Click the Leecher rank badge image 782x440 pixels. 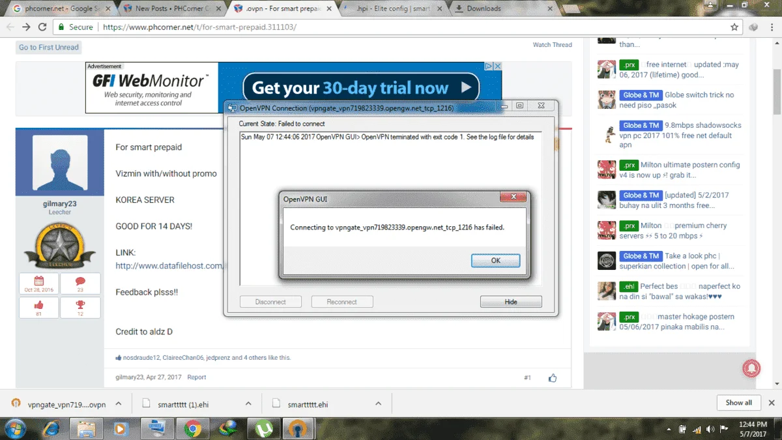point(59,246)
